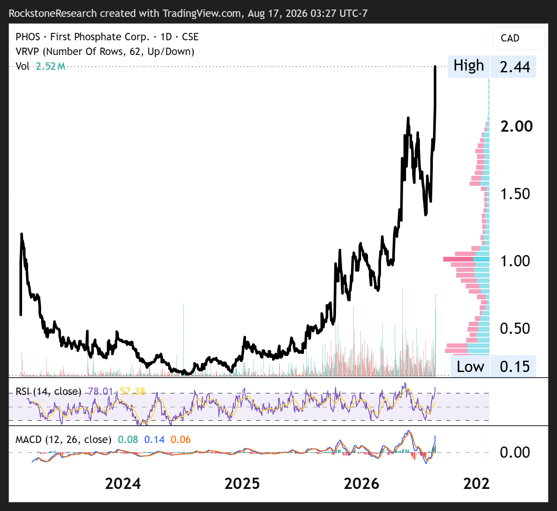Click the MACD 0.00 axis value
This screenshot has height=511, width=557.
click(515, 453)
